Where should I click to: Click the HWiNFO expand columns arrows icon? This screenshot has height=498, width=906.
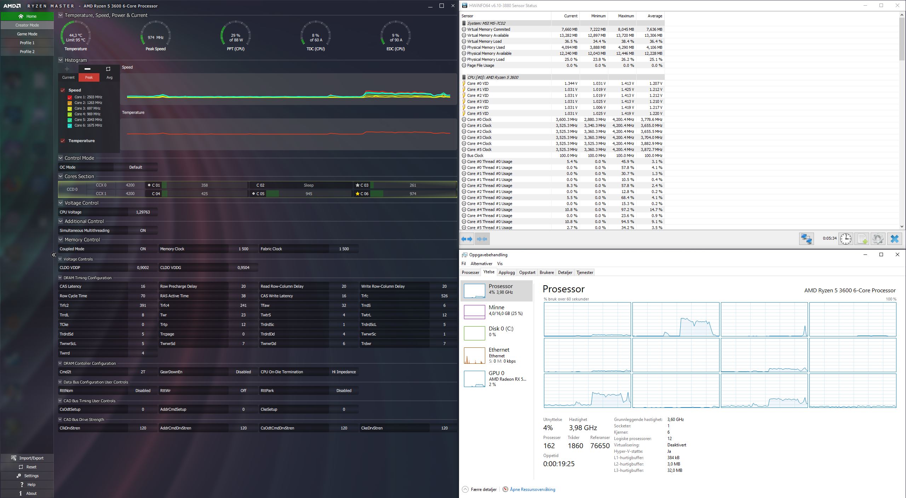click(467, 239)
